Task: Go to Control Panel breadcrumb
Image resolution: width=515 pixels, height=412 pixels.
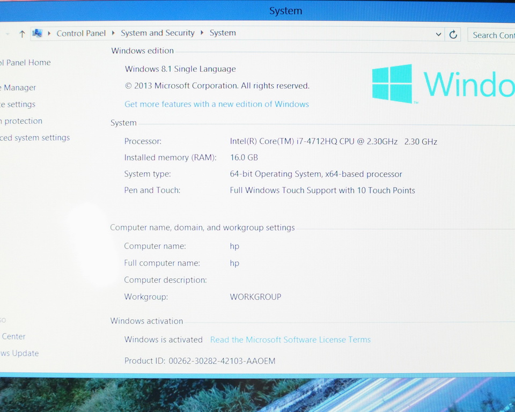Action: [81, 33]
